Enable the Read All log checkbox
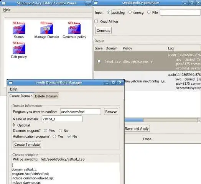The height and width of the screenshot is (184, 201). tap(96, 21)
